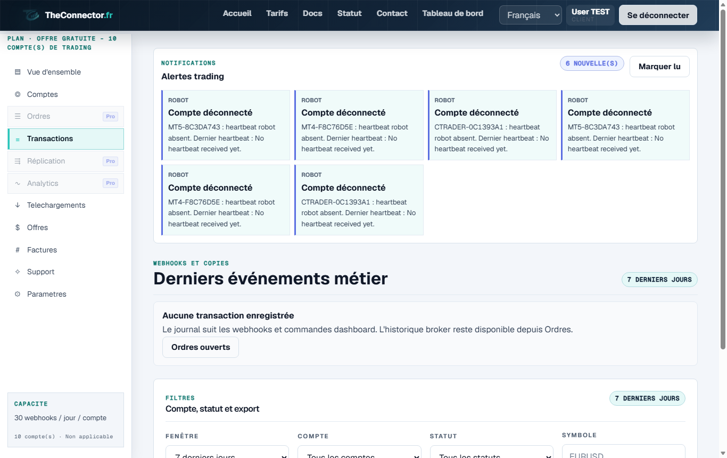
Task: Go to Accueil in top navigation
Action: coord(237,13)
